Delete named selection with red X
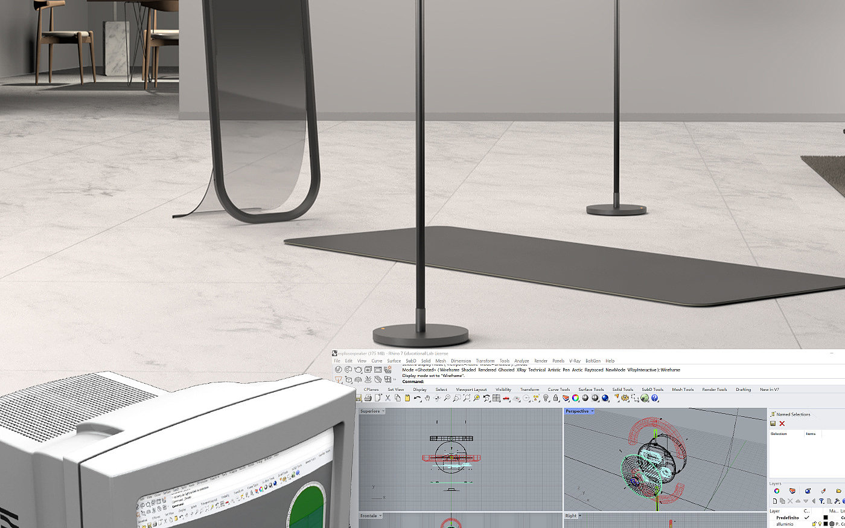Image resolution: width=845 pixels, height=528 pixels. (782, 423)
